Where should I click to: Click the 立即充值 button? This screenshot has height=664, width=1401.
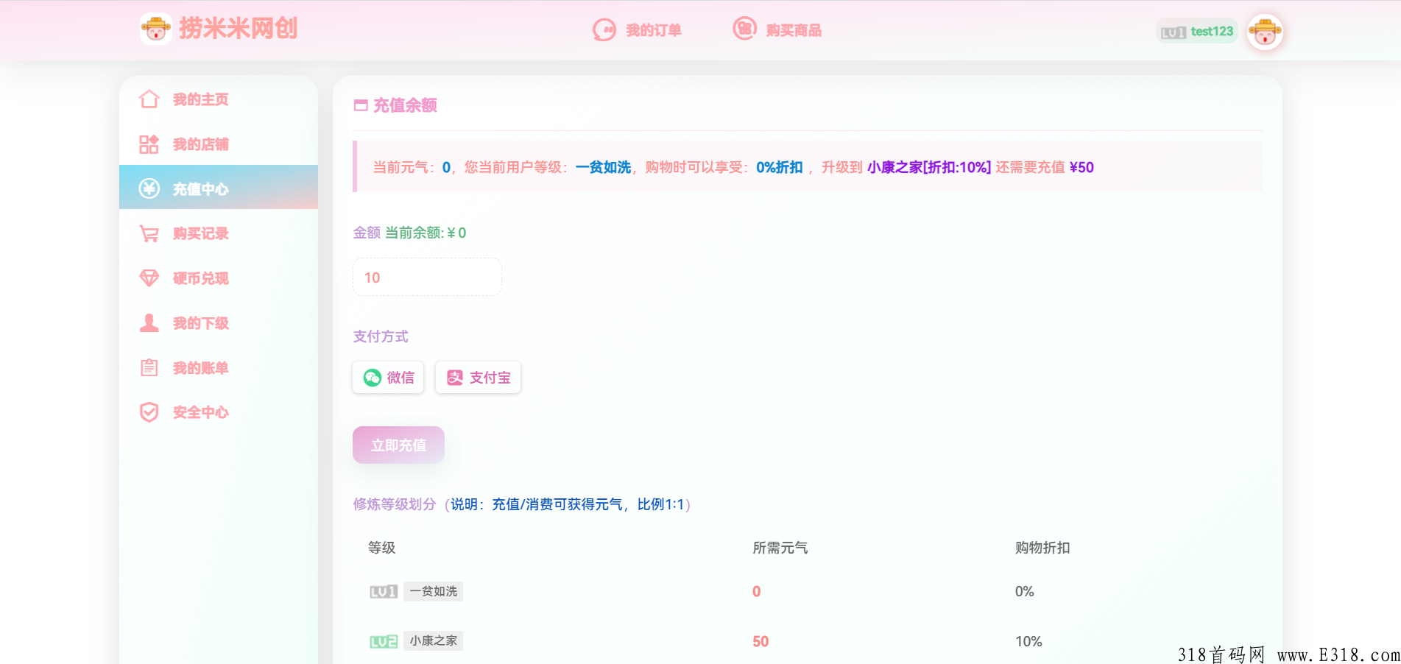(398, 445)
